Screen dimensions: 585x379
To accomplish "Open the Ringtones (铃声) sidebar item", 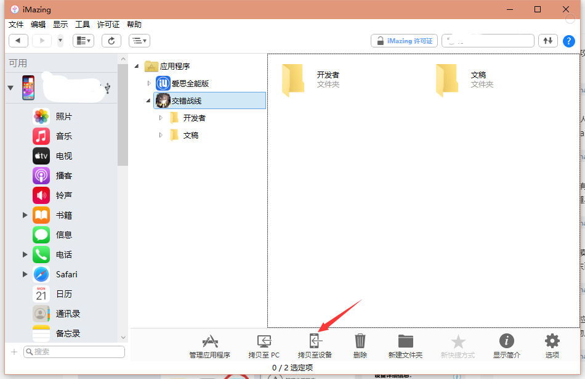I will [x=52, y=195].
